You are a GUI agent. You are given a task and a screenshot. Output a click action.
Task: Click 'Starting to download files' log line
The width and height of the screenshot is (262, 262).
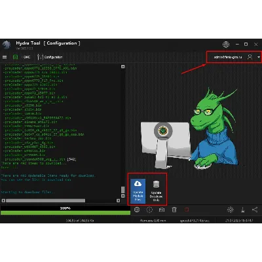[28, 192]
